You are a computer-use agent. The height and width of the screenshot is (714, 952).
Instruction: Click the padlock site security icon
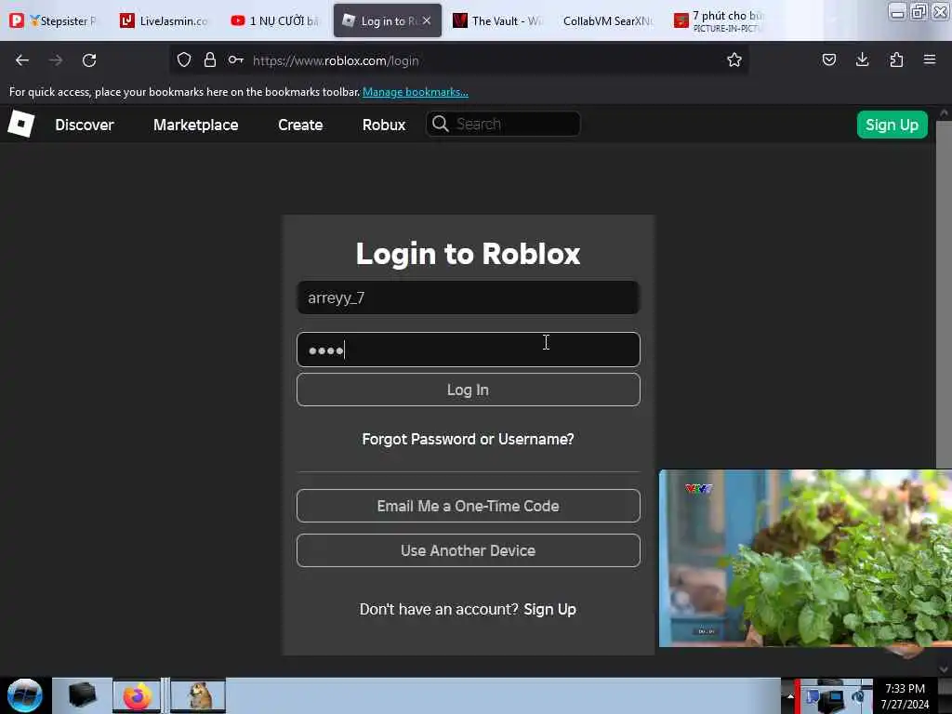pos(210,59)
